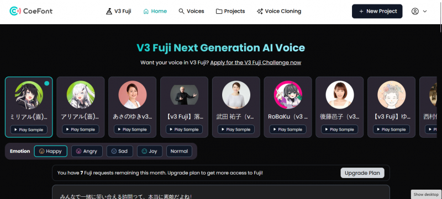This screenshot has height=199, width=442.
Task: Switch emotion to Normal
Action: [179, 151]
